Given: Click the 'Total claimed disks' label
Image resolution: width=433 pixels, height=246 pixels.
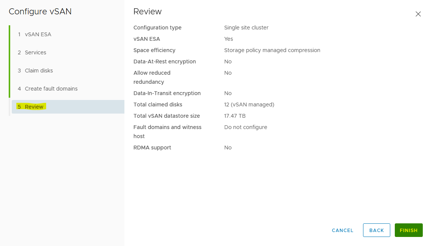Looking at the screenshot, I should tap(158, 105).
